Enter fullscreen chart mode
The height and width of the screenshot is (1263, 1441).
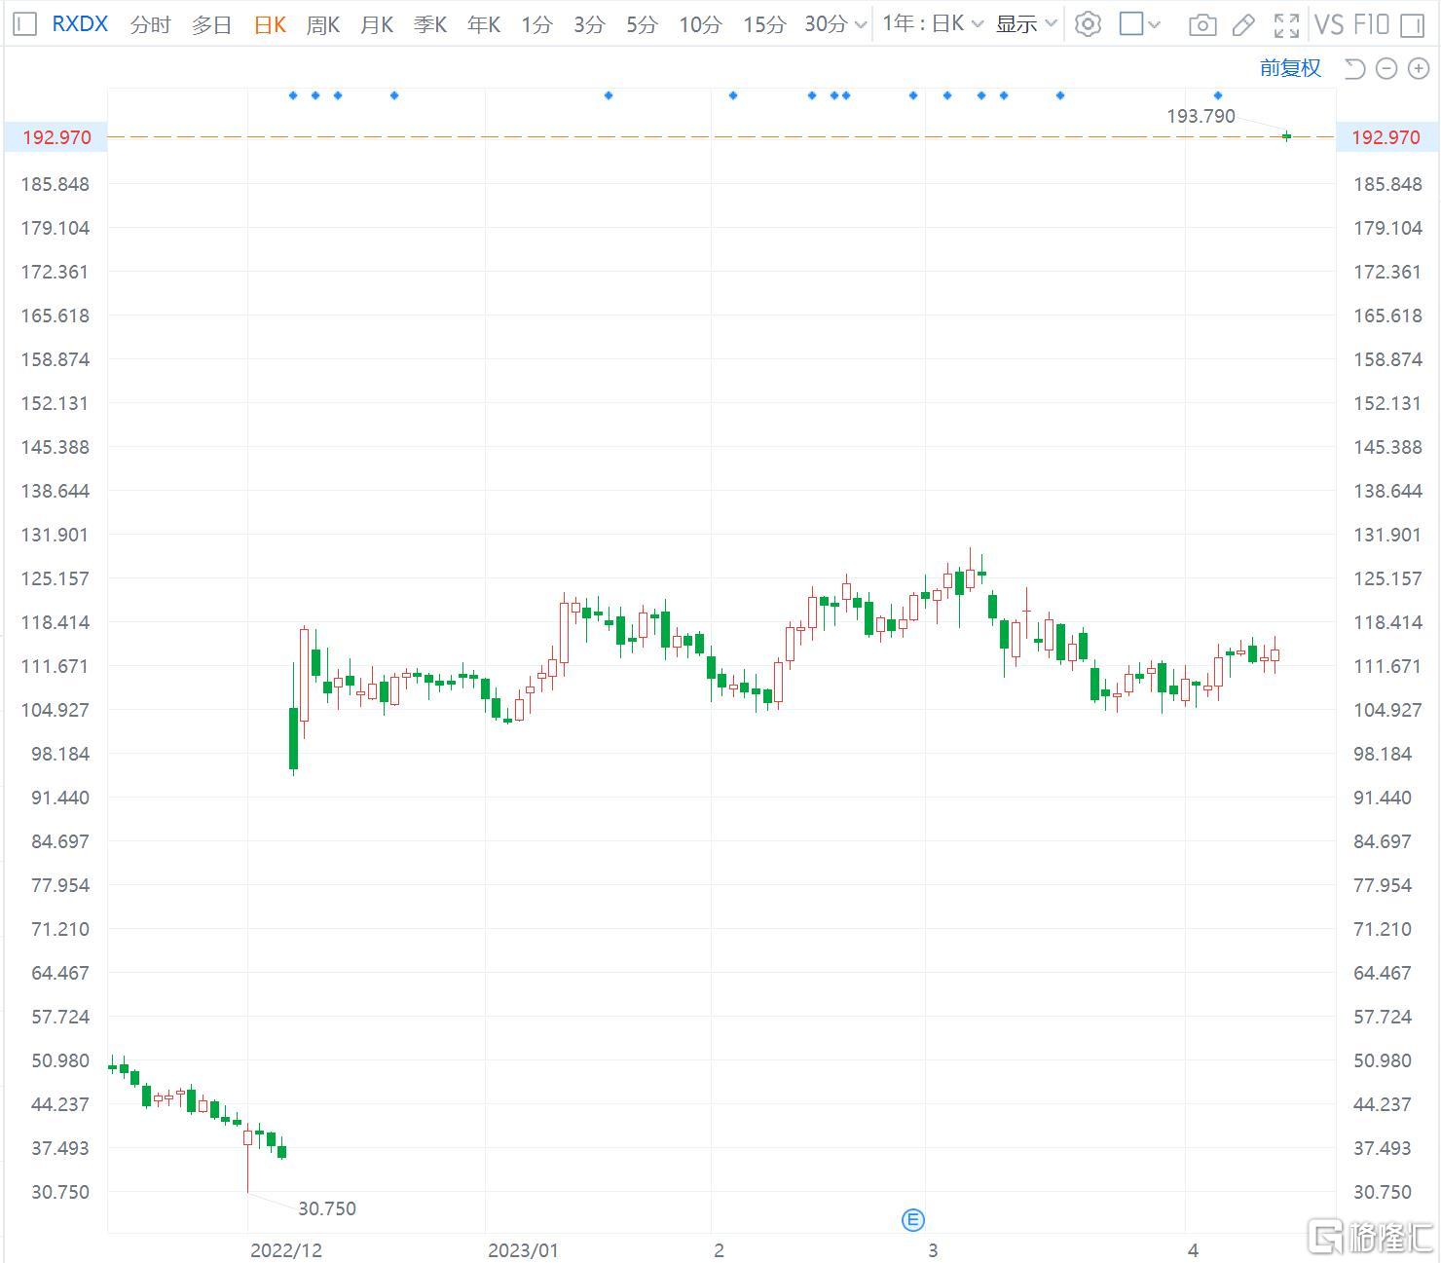click(x=1286, y=24)
